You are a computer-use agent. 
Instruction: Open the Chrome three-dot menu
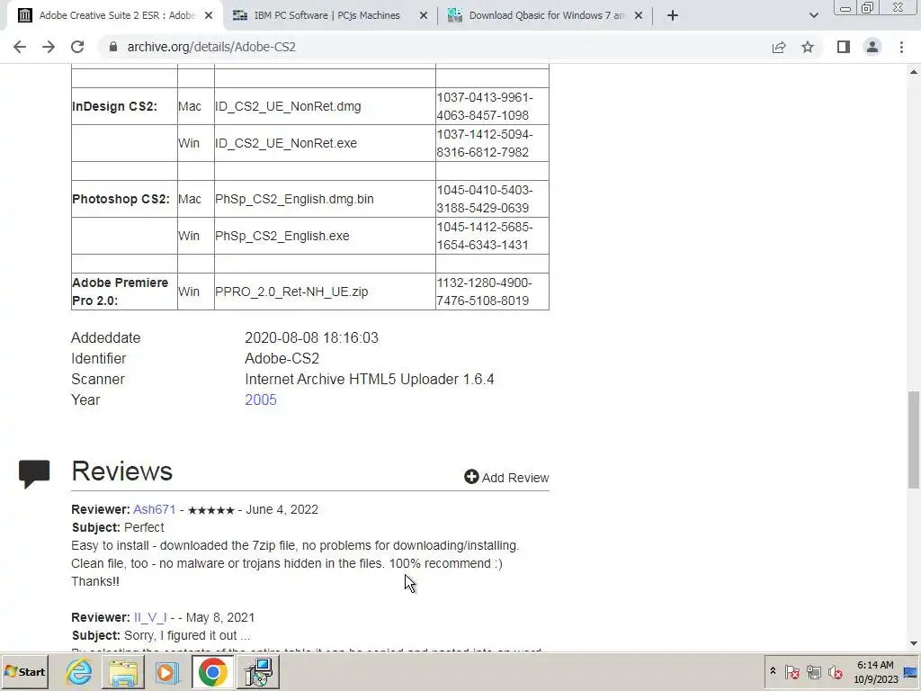pos(901,47)
